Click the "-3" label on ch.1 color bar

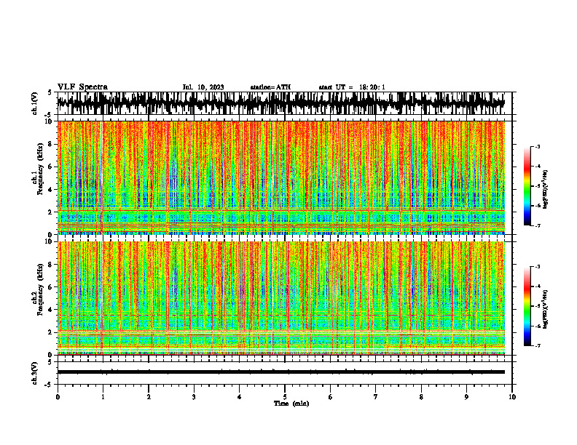tap(538, 147)
